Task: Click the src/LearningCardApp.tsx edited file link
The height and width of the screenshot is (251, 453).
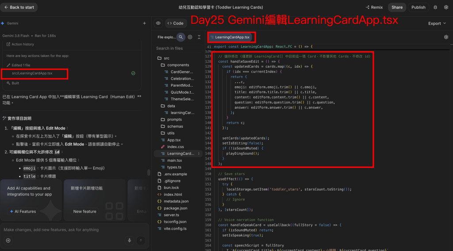Action: (32, 73)
